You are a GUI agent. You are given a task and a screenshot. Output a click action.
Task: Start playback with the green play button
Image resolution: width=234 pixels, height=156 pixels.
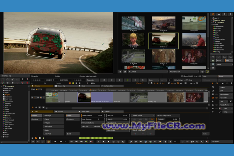[x=127, y=80]
